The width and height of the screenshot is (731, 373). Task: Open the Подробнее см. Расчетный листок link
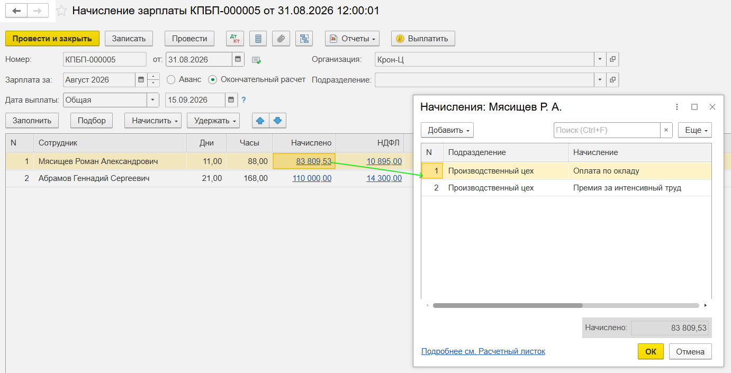point(483,351)
